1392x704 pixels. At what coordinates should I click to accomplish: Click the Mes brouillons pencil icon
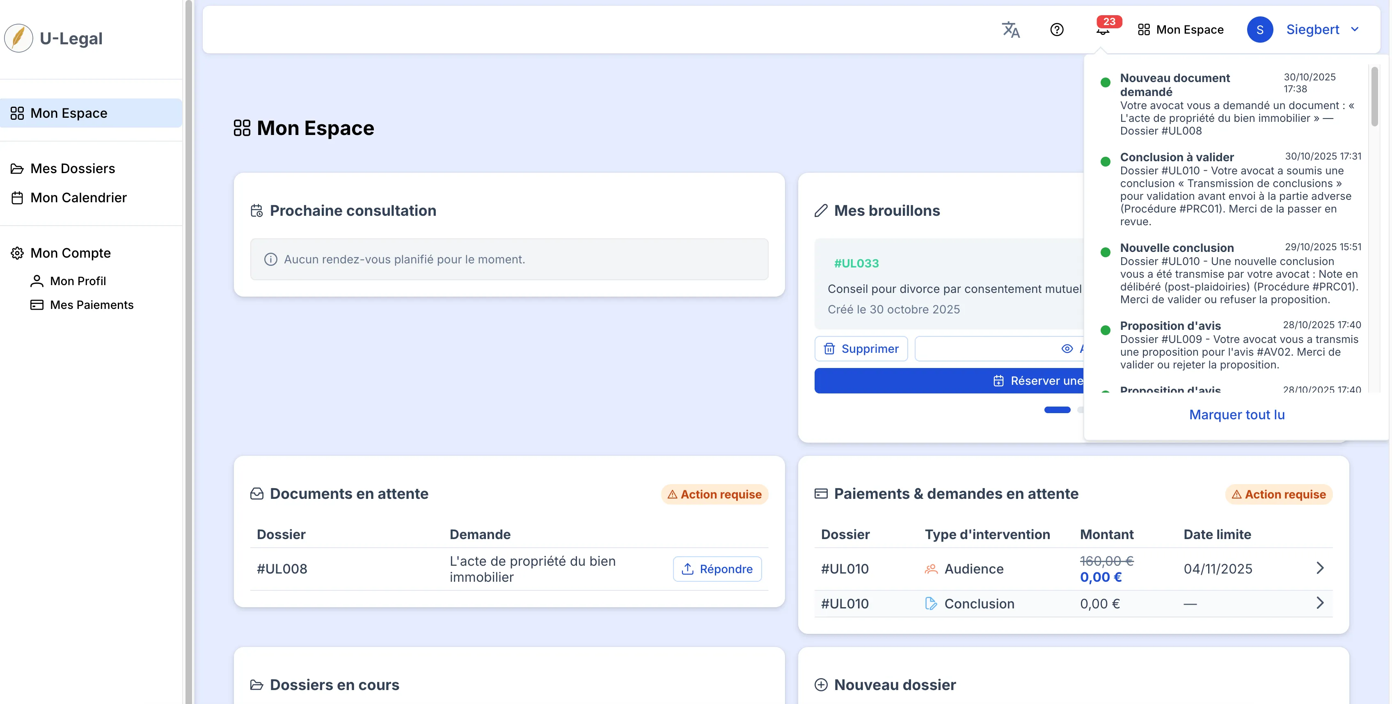click(821, 211)
